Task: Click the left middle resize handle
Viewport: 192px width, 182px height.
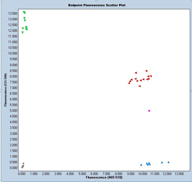Action: 1,91
